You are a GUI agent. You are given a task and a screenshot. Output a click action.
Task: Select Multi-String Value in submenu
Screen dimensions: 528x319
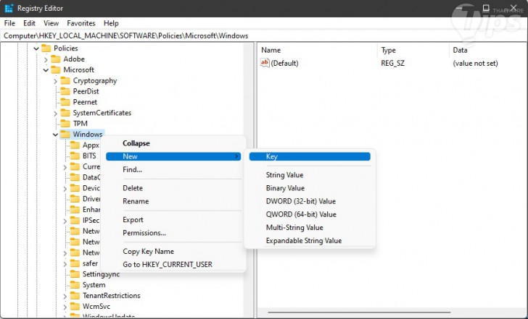310,227
